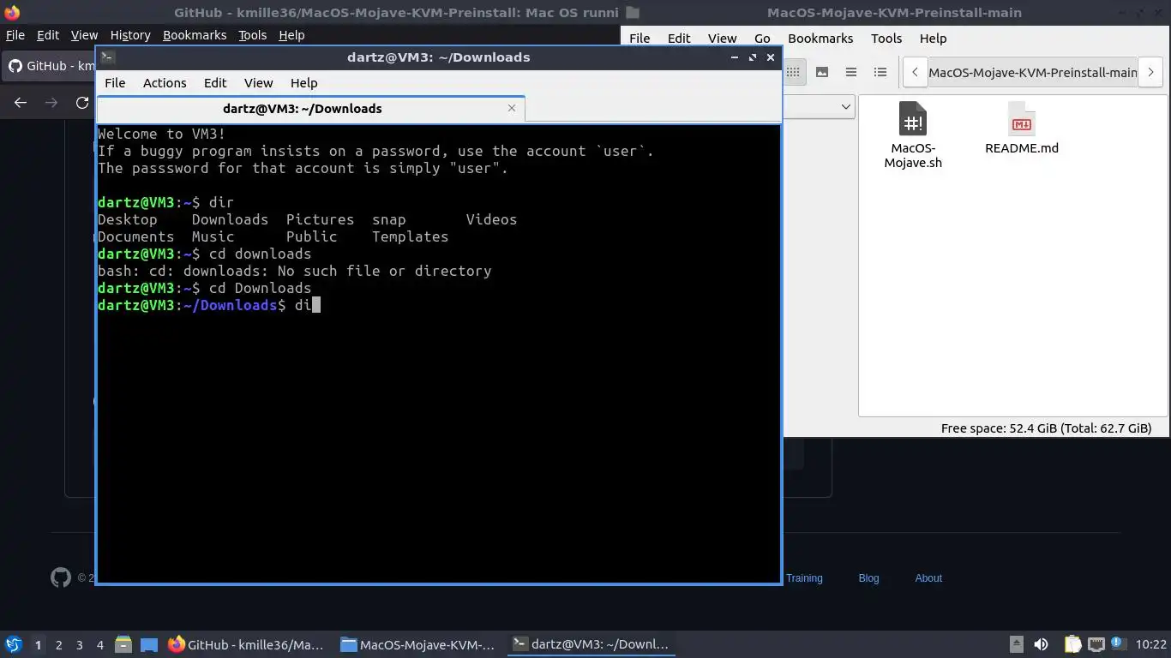Screen dimensions: 1171x658
Task: Open terminal Edit menu
Action: (x=215, y=83)
